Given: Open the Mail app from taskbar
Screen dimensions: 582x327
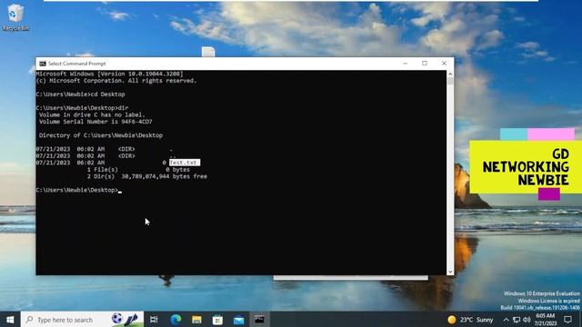Looking at the screenshot, I should 238,319.
